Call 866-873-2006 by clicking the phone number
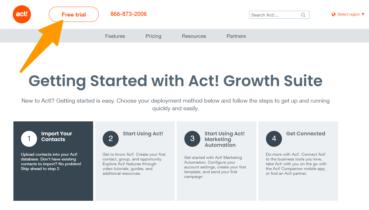 click(129, 14)
